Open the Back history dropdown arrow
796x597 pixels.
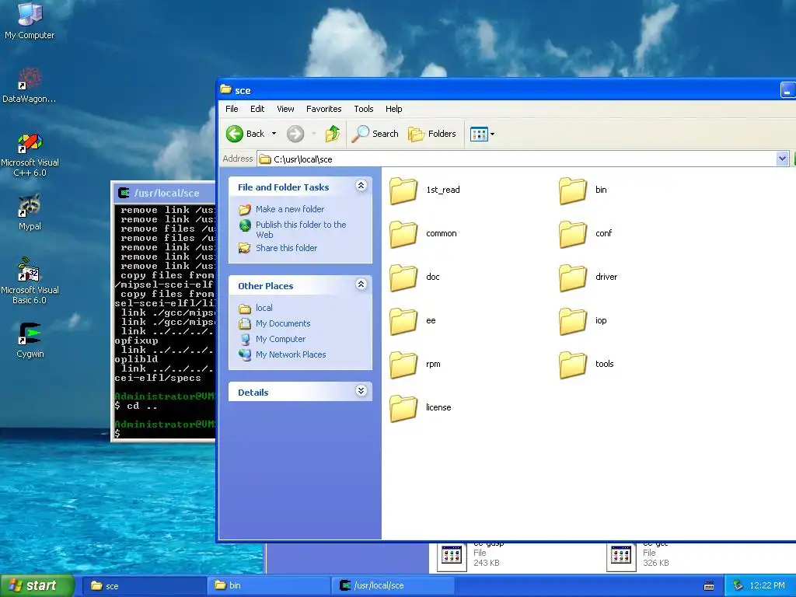(274, 134)
